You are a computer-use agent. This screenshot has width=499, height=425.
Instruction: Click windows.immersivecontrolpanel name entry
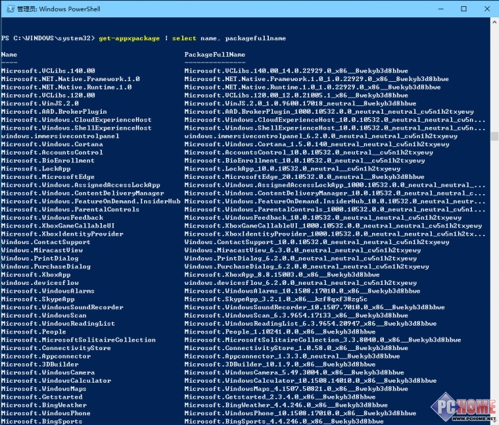pos(60,137)
